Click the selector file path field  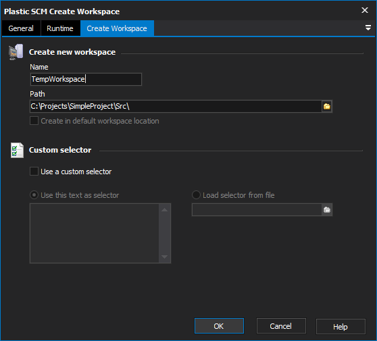(x=257, y=210)
